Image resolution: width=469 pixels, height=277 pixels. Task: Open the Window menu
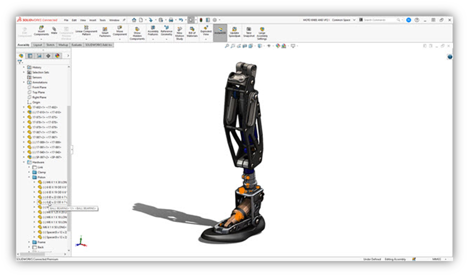114,20
